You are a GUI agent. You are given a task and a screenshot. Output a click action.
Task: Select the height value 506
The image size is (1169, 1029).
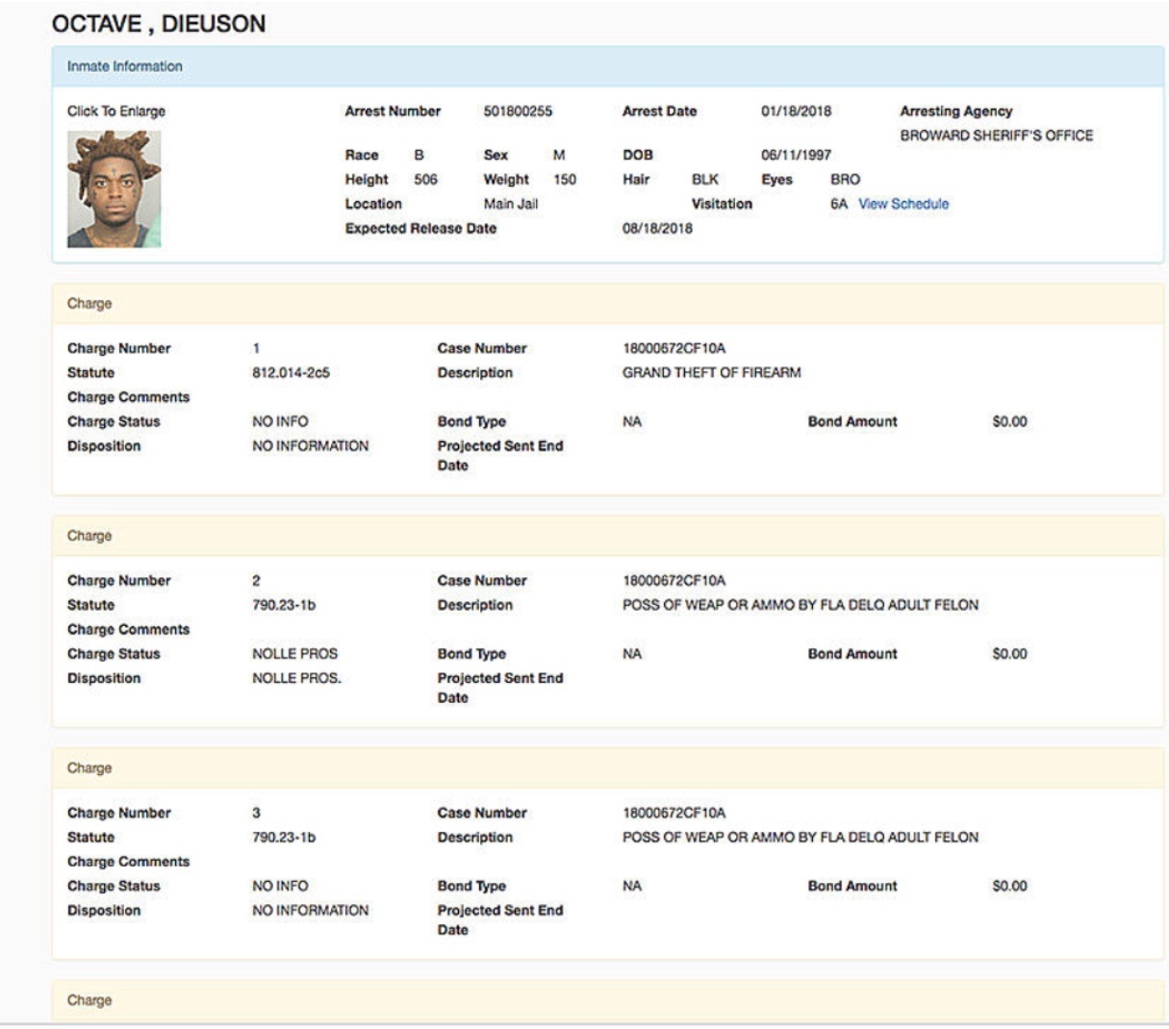(x=425, y=180)
